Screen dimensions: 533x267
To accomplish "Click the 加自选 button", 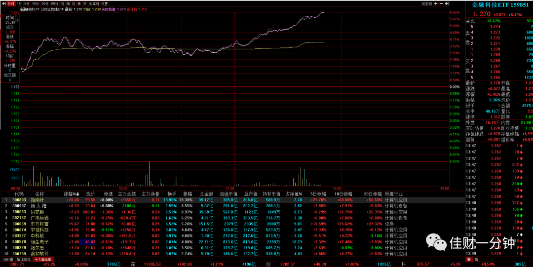I will (427, 3).
